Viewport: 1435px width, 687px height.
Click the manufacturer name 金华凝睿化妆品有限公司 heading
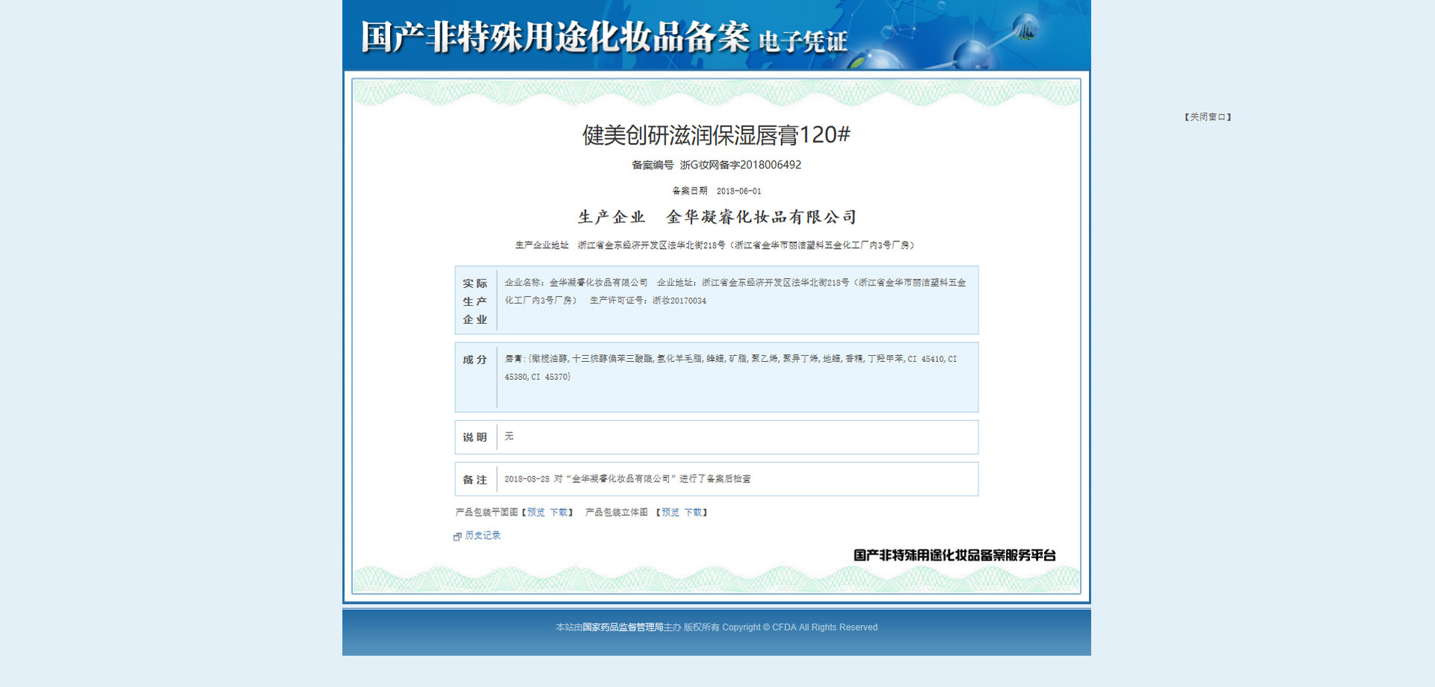click(x=762, y=217)
